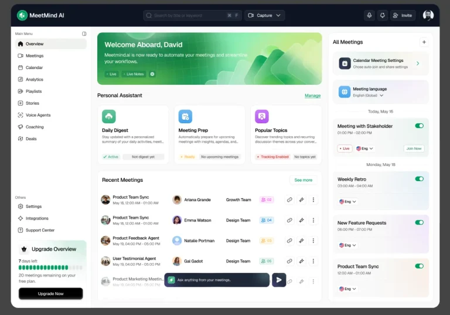The image size is (450, 315).
Task: Open more options for Emma Watson row
Action: [313, 220]
